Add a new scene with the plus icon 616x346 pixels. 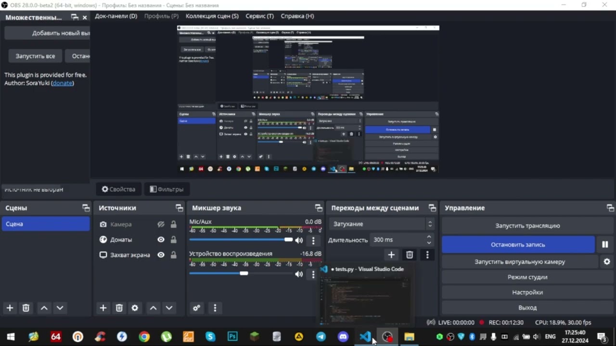[x=10, y=308]
